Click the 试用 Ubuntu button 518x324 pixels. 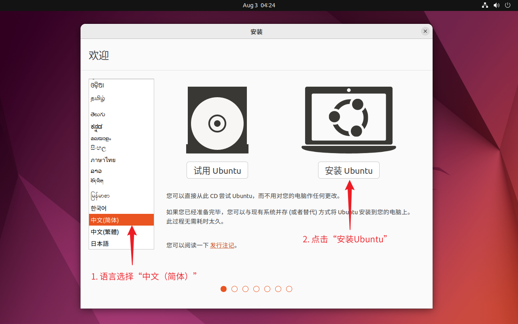coord(217,170)
